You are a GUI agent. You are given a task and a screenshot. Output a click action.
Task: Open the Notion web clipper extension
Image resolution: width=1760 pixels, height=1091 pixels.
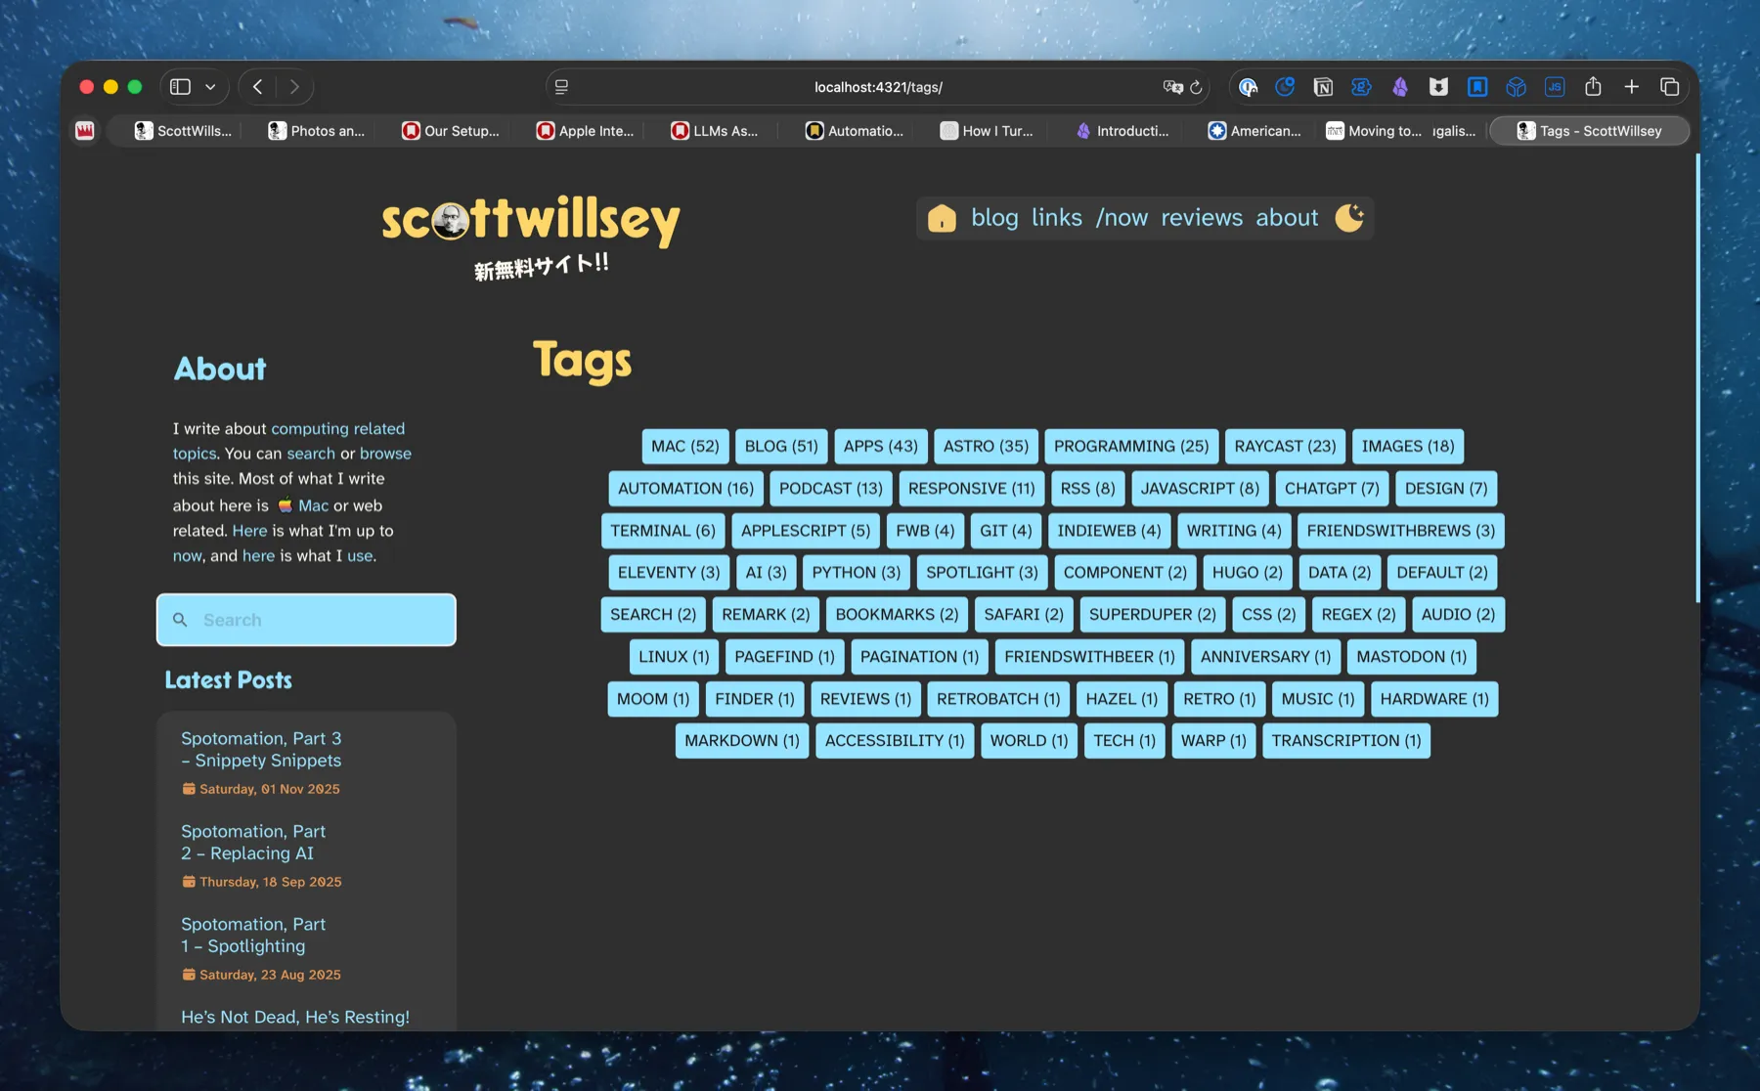click(1323, 87)
